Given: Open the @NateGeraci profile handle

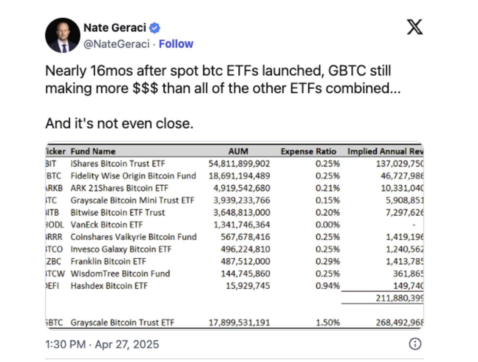Looking at the screenshot, I should [114, 44].
